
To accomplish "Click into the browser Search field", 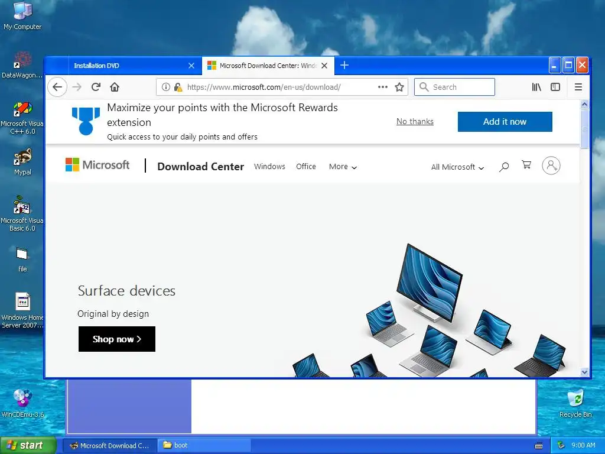I will point(454,87).
